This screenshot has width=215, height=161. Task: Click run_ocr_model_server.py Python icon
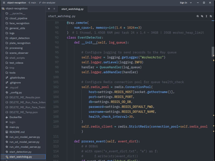[x=7, y=137]
